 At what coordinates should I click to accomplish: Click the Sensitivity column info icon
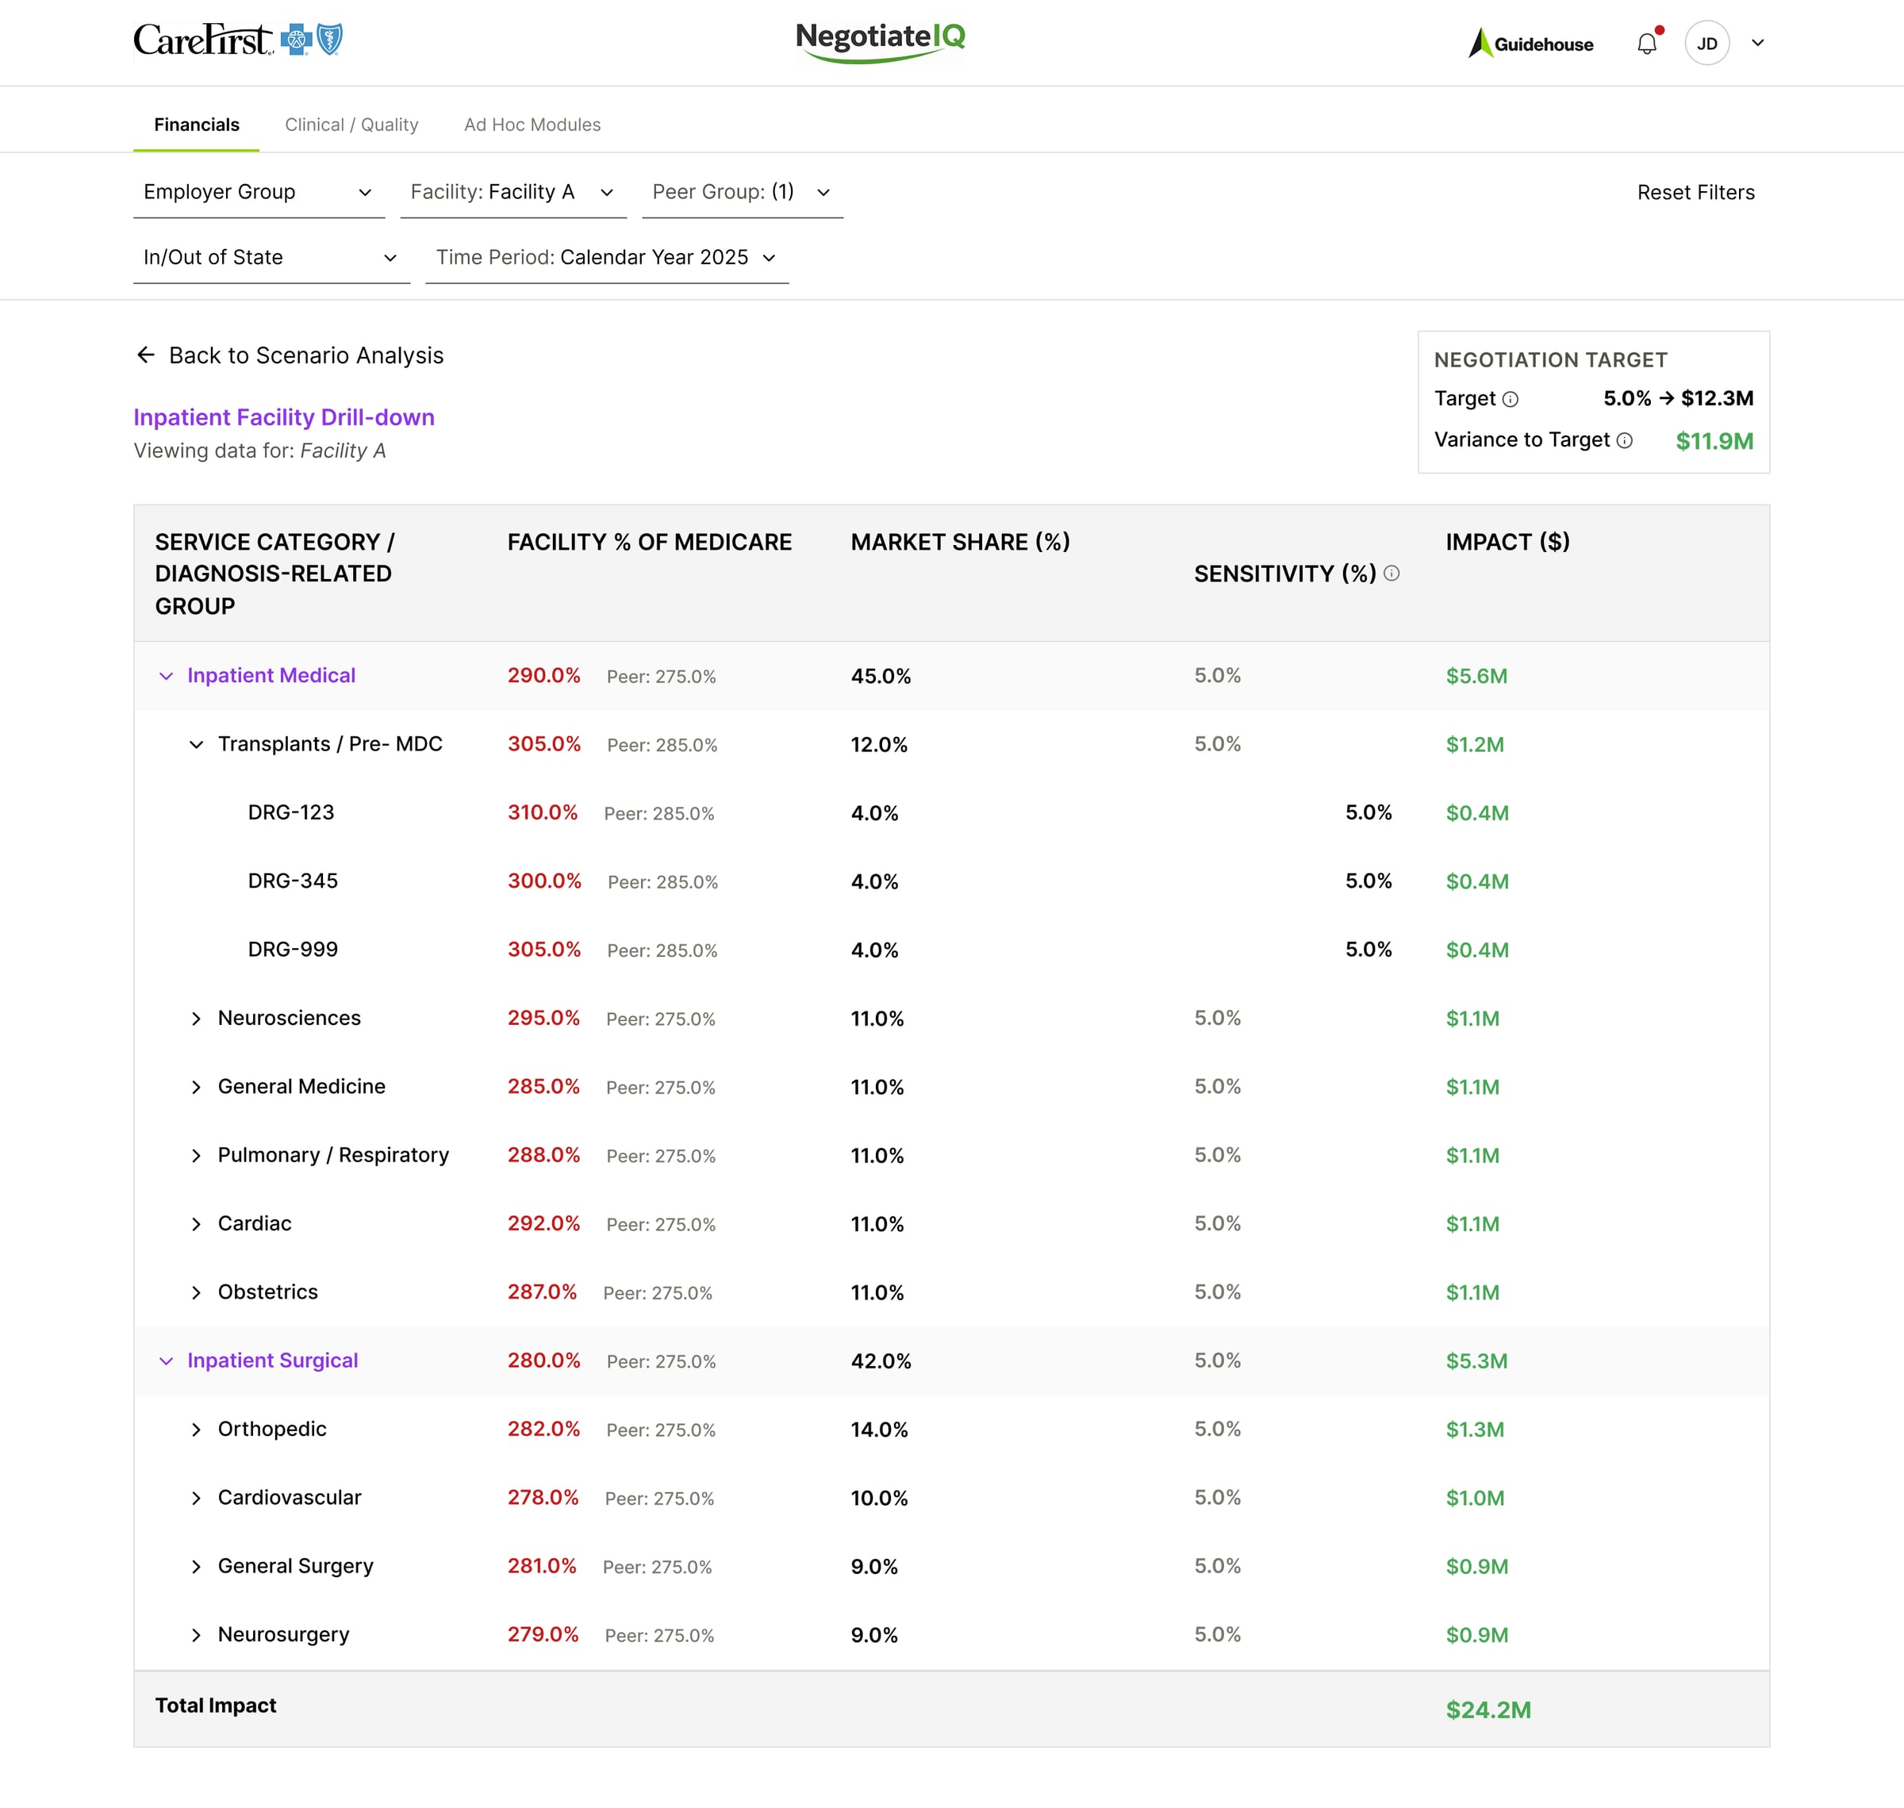(1392, 574)
